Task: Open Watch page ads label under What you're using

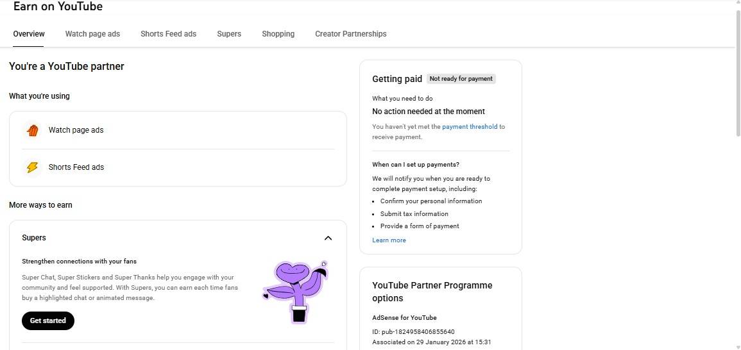Action: click(76, 130)
